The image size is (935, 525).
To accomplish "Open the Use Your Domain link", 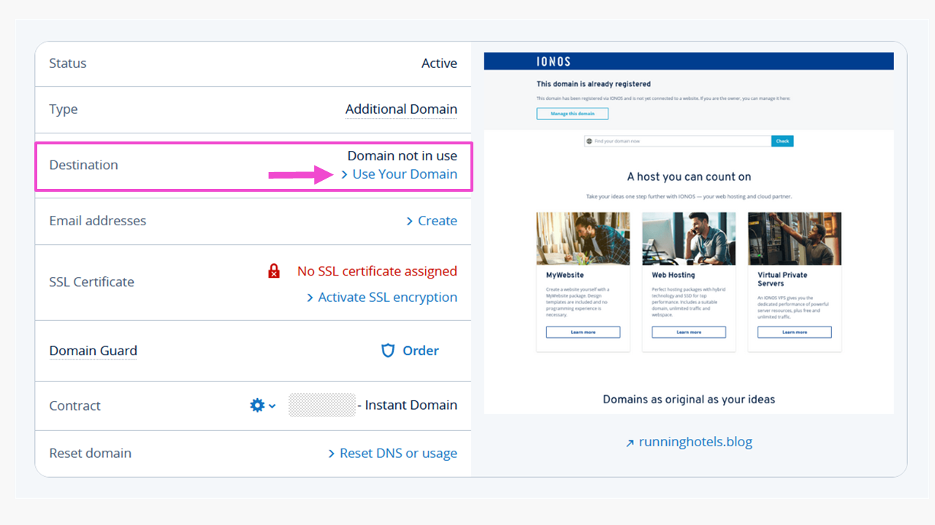I will pyautogui.click(x=405, y=174).
